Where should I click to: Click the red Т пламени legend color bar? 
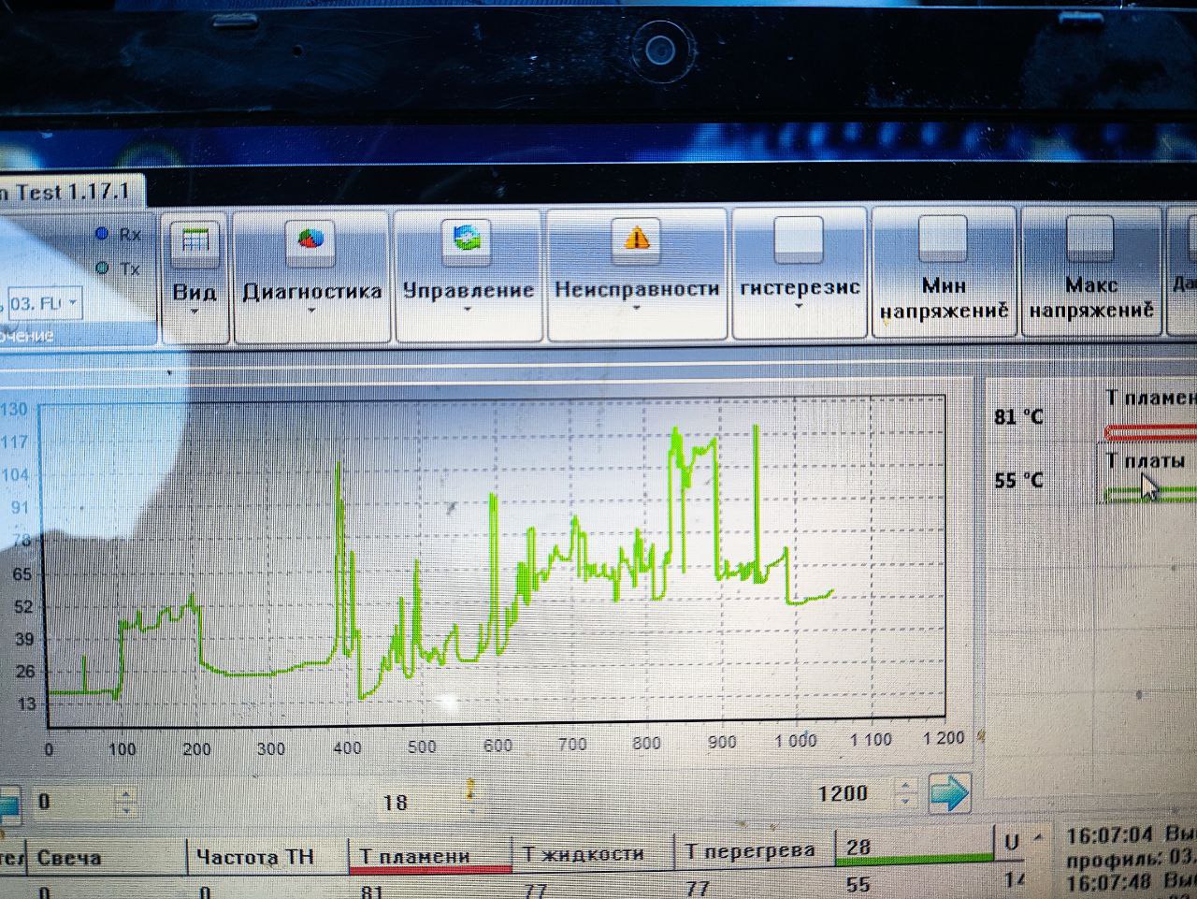coord(1151,432)
